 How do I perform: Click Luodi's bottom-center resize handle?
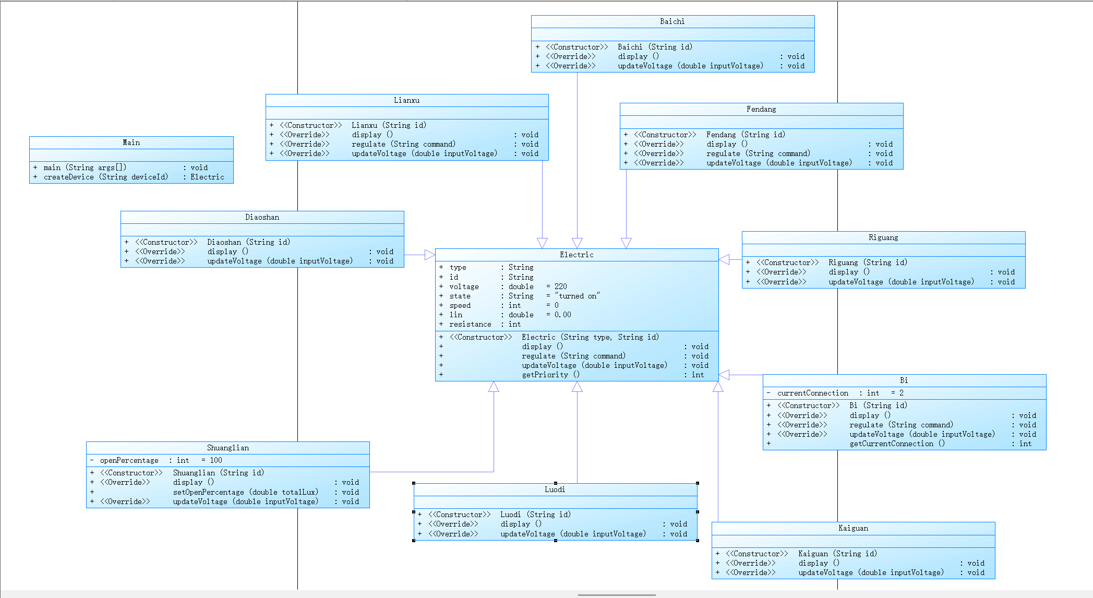click(556, 541)
